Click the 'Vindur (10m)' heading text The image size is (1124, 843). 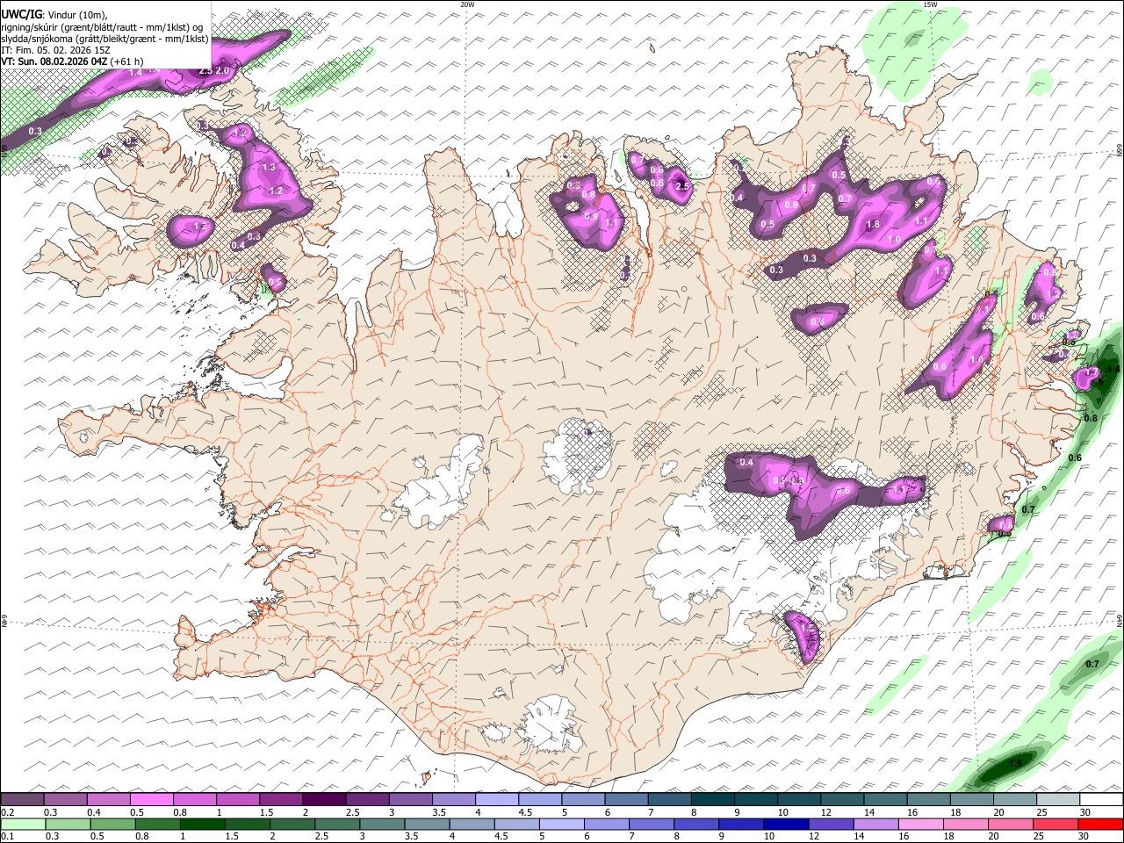coord(76,15)
